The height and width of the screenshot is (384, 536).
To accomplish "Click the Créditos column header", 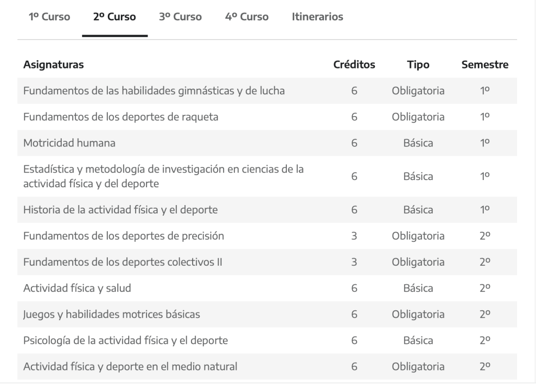I will click(x=354, y=64).
